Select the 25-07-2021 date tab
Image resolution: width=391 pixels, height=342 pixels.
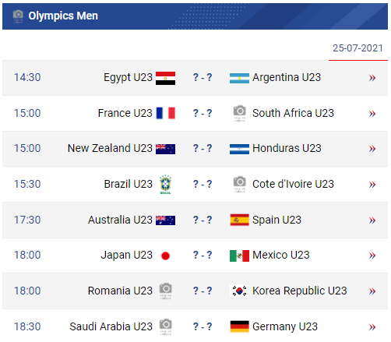[358, 48]
